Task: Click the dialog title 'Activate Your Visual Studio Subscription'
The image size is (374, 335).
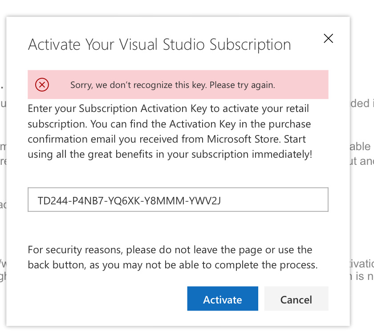Action: pos(159,44)
